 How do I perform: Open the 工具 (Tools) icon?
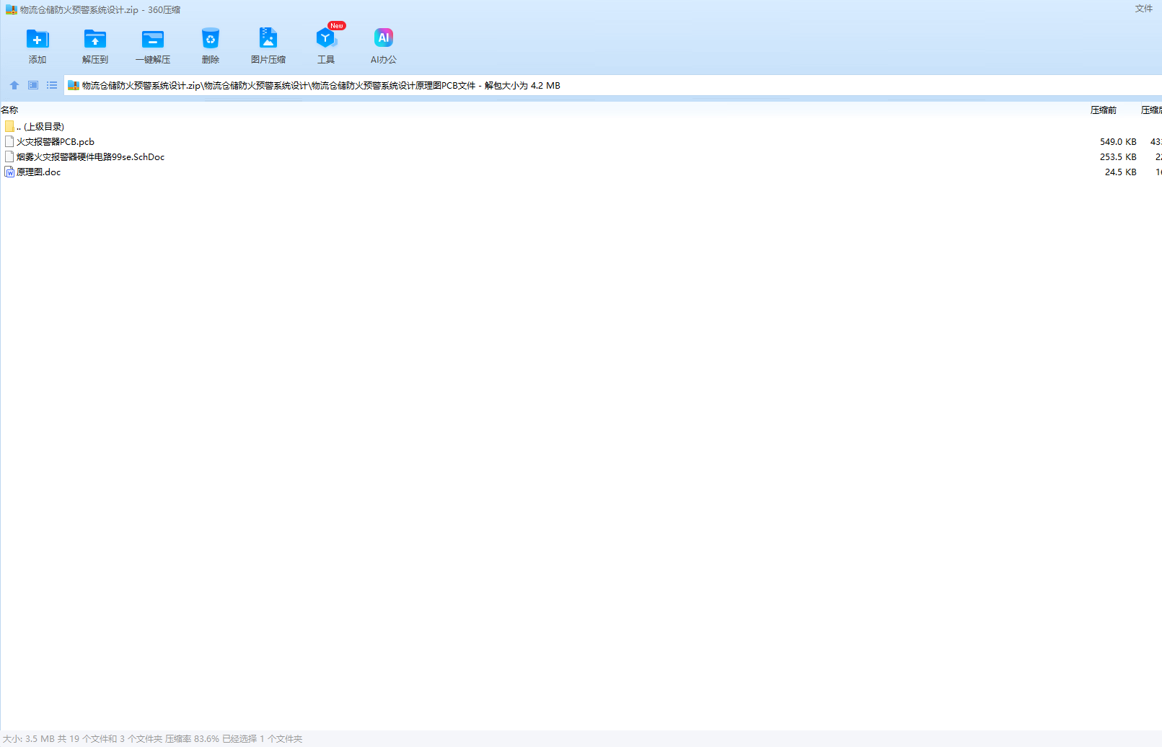pos(325,40)
